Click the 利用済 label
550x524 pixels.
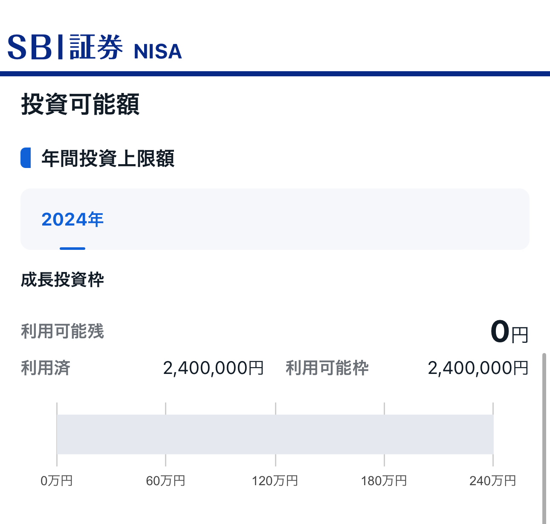[x=46, y=368]
